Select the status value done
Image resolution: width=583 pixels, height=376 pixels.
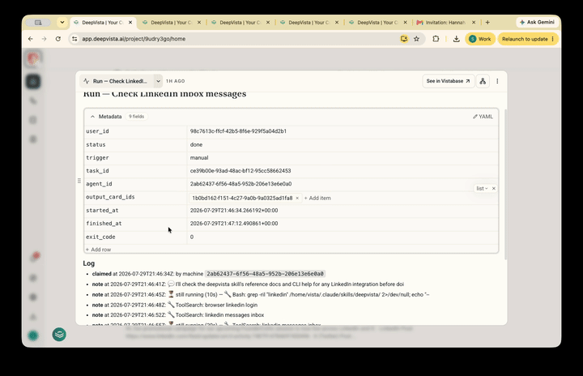(196, 144)
